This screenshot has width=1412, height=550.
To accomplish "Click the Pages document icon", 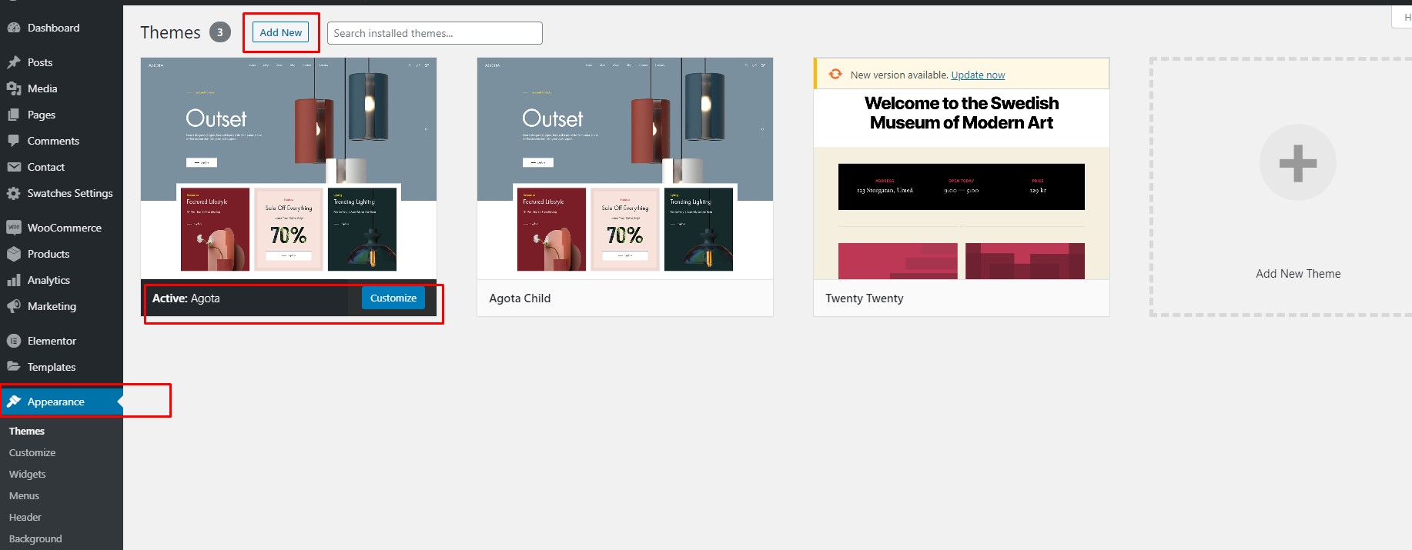I will pos(13,115).
